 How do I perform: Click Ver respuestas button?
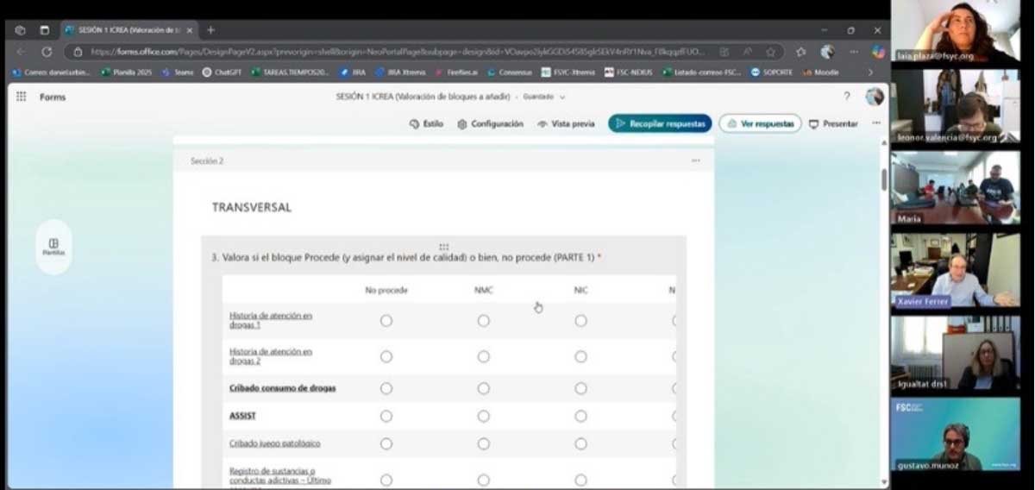point(761,124)
